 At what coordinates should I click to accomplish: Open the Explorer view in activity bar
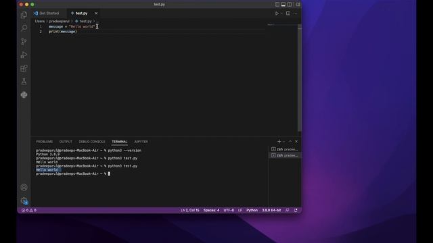point(24,15)
